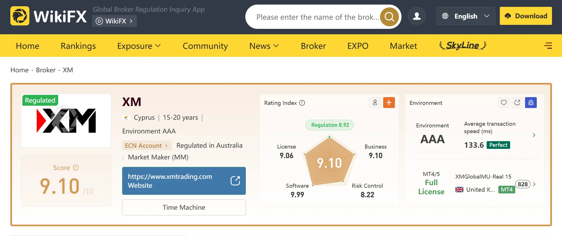Click the WikiFX play video button

[115, 21]
